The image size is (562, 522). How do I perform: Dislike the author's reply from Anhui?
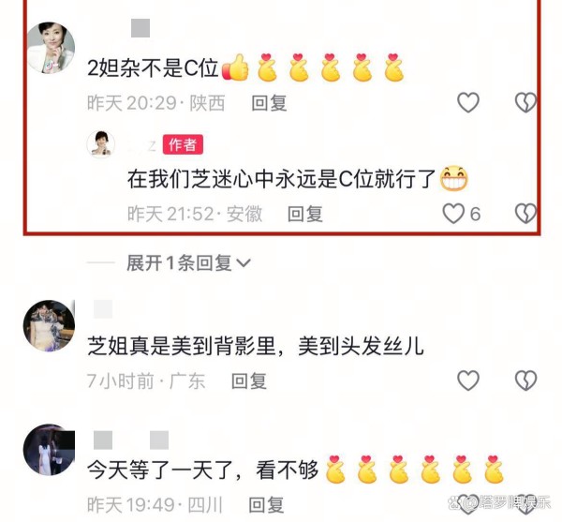[525, 214]
